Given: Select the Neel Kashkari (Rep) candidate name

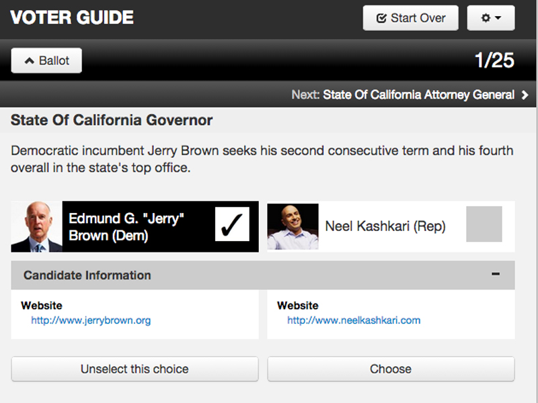Looking at the screenshot, I should tap(385, 226).
